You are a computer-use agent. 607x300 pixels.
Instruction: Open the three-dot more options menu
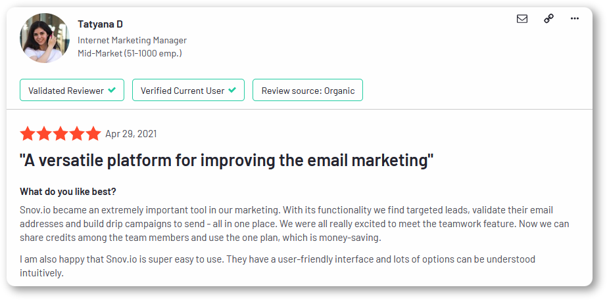[x=575, y=18]
